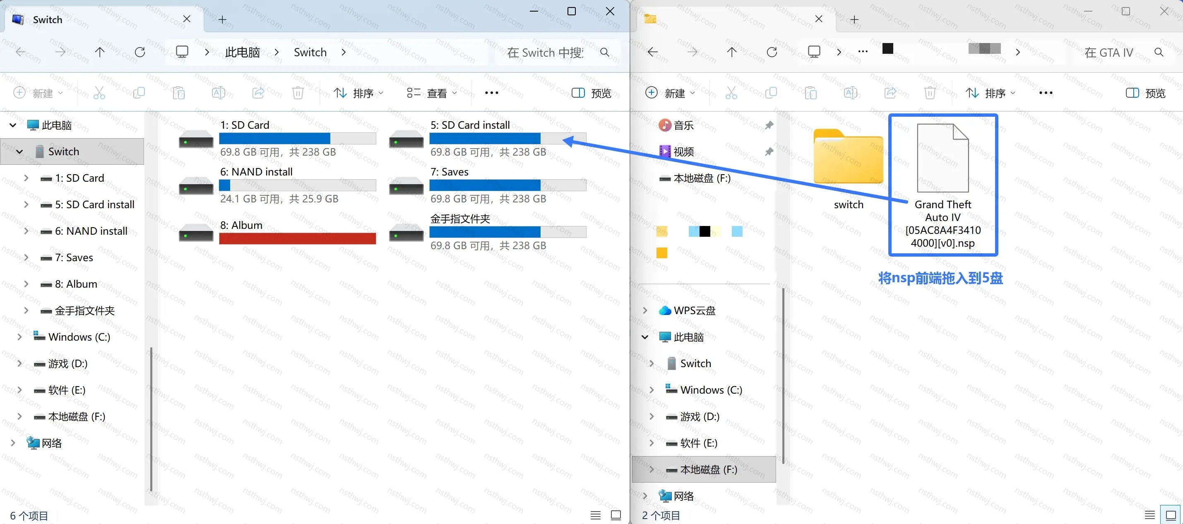Switch to details view in Switch window status bar
Screen dimensions: 1183x524
pyautogui.click(x=596, y=515)
